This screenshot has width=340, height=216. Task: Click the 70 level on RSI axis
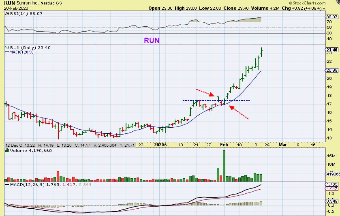click(x=329, y=22)
